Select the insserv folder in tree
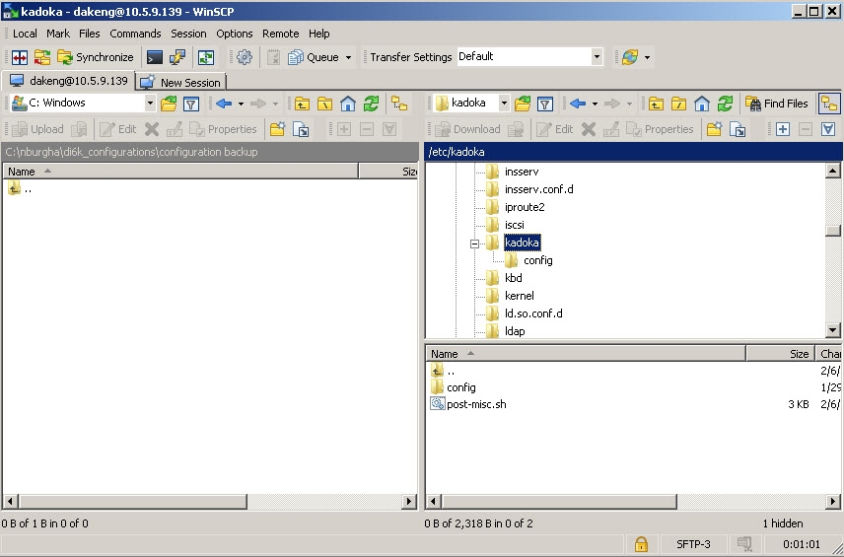Viewport: 844px width, 557px height. point(521,172)
